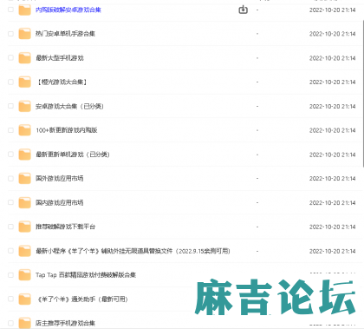Click folder icon of 最新小程序《羊了个羊》辅助外挂 row
Screen dimensions: 364x329
[24, 251]
